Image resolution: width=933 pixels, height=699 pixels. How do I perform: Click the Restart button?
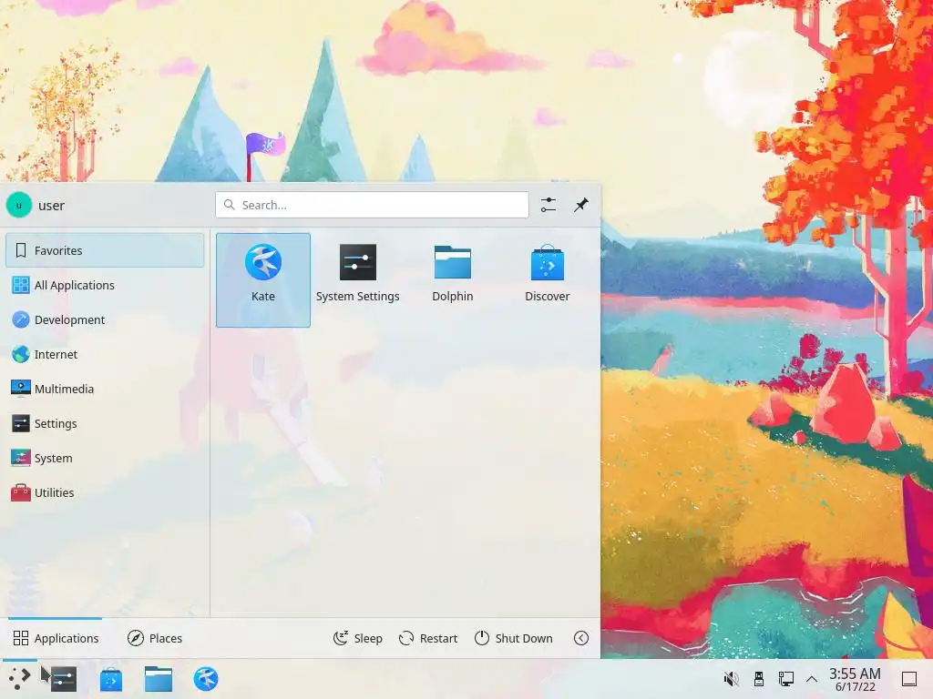pos(428,638)
